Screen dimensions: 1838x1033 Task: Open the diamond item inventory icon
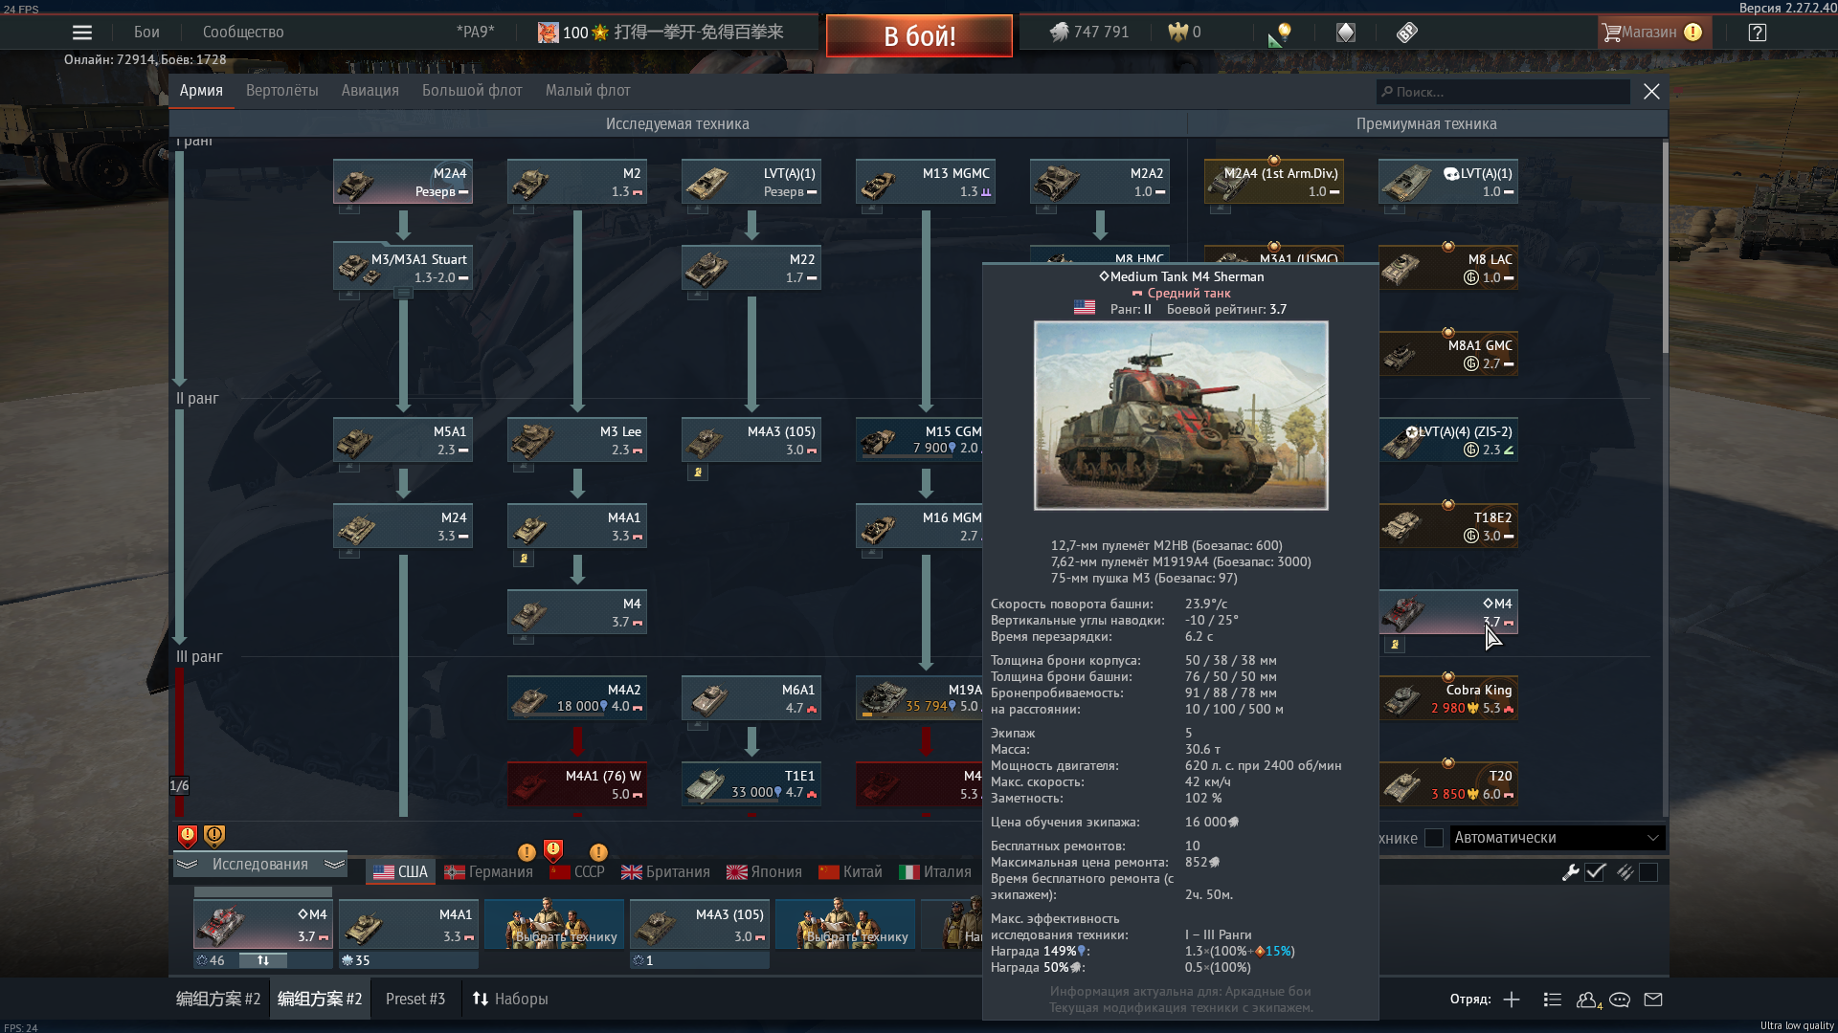tap(1346, 33)
